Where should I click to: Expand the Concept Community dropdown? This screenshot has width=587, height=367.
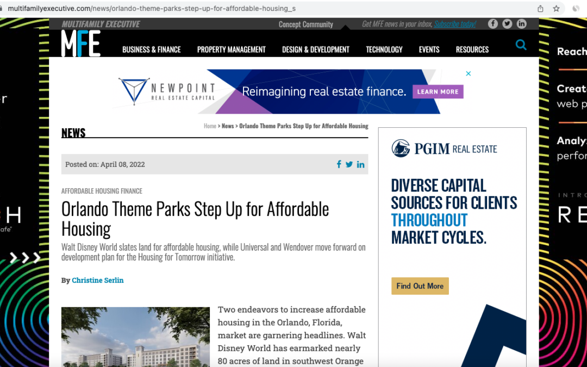pos(306,24)
